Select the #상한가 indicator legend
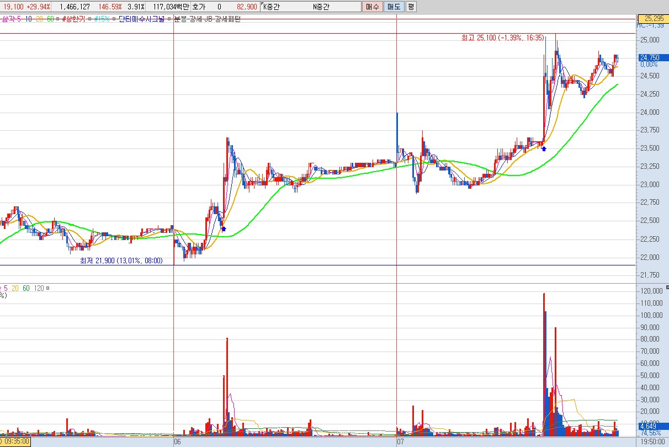This screenshot has width=669, height=447. pyautogui.click(x=74, y=19)
